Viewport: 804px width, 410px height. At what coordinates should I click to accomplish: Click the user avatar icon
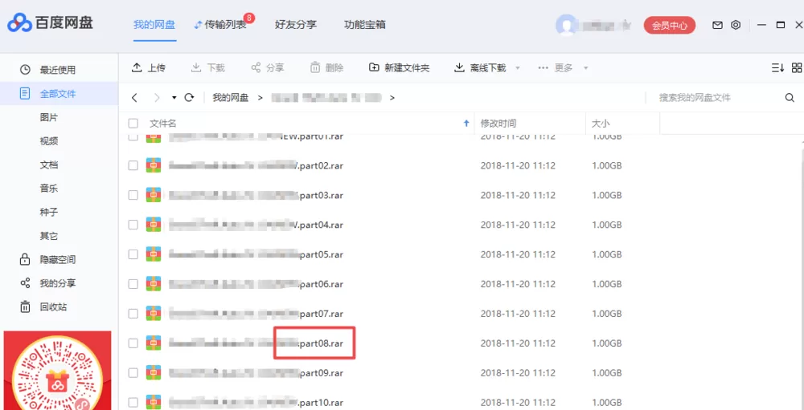tap(566, 25)
